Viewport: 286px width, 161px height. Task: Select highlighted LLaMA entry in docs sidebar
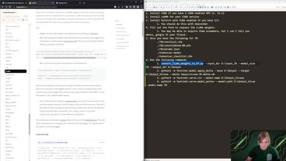(x=16, y=71)
